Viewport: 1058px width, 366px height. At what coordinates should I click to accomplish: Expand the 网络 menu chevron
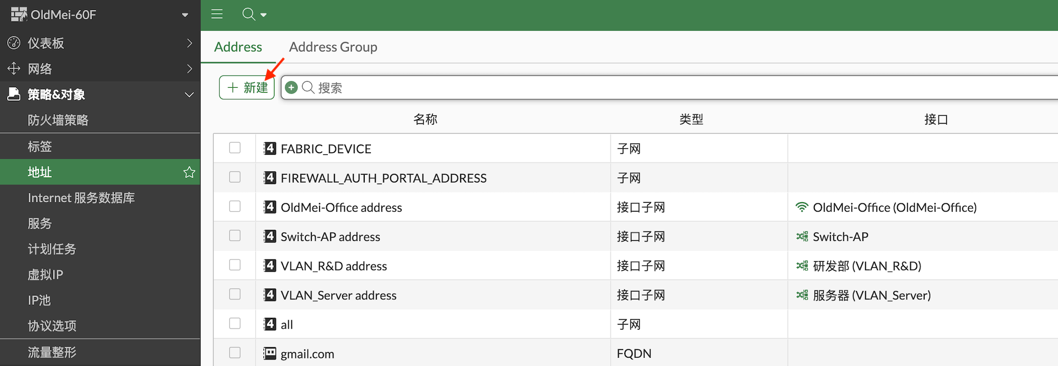(x=190, y=69)
